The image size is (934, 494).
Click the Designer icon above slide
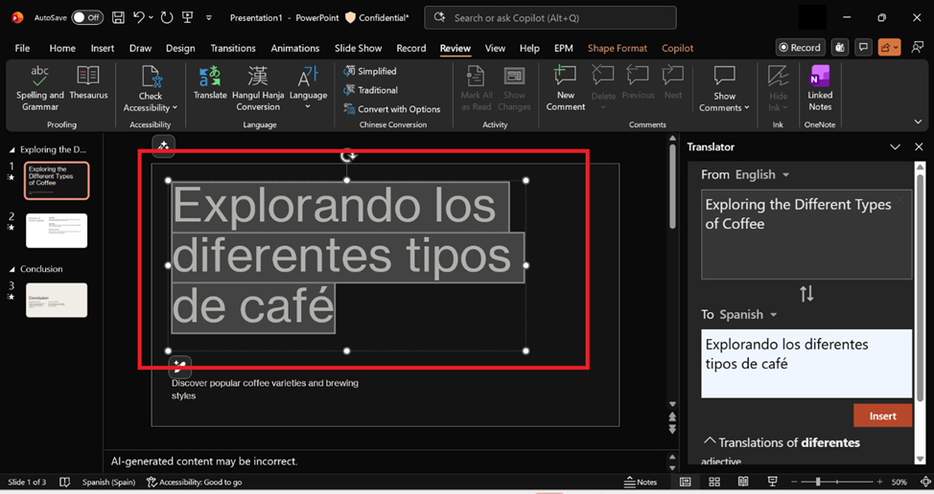163,146
